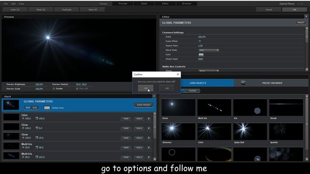Reset the Global Parameters
This screenshot has width=310, height=174.
point(301,23)
